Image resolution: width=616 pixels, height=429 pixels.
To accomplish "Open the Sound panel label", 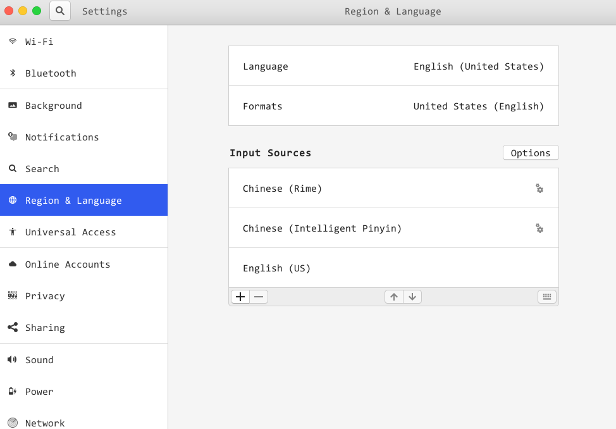I will pyautogui.click(x=39, y=360).
